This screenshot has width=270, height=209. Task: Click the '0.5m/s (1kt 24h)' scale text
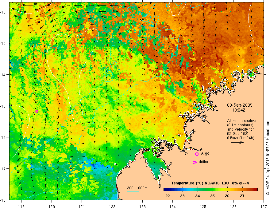pos(241,138)
